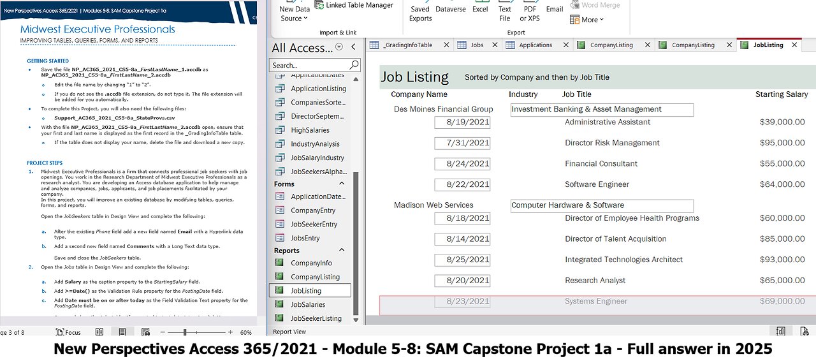Screen dimensions: 816x361
Task: Open the Linked Table Manager
Action: point(353,5)
